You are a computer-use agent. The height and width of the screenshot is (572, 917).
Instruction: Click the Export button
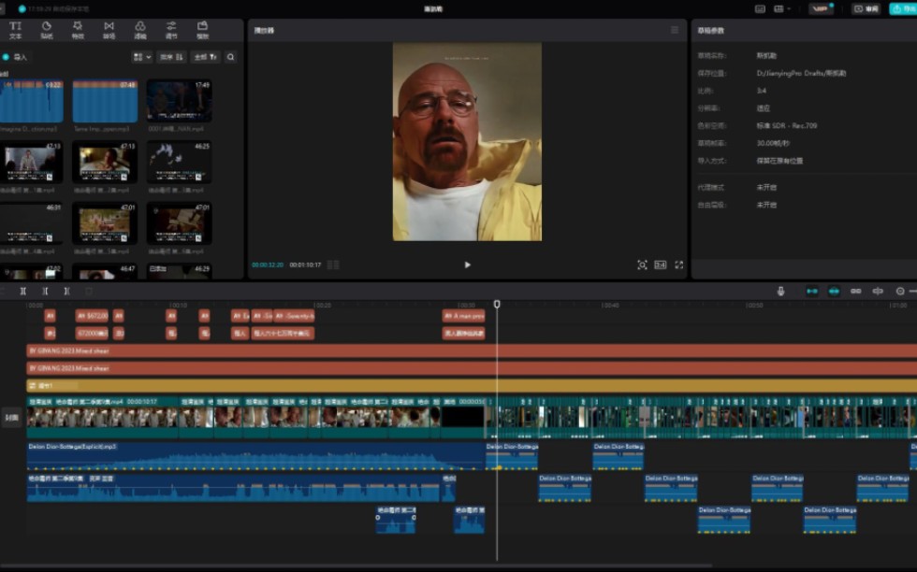902,8
